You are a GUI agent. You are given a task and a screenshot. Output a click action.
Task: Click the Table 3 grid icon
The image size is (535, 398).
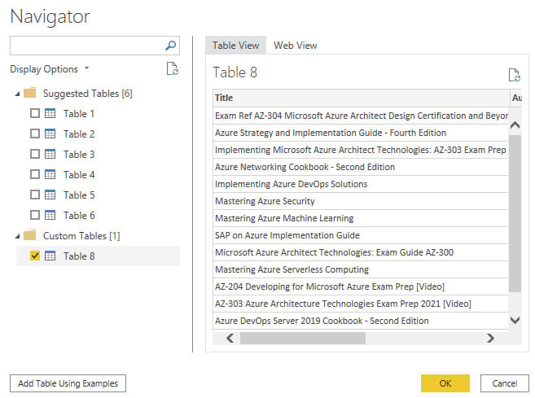coord(50,154)
